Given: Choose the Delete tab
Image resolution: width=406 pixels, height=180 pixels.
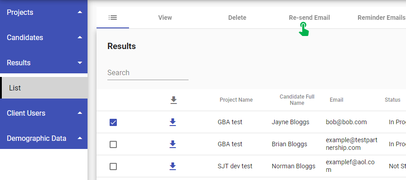Looking at the screenshot, I should [237, 18].
